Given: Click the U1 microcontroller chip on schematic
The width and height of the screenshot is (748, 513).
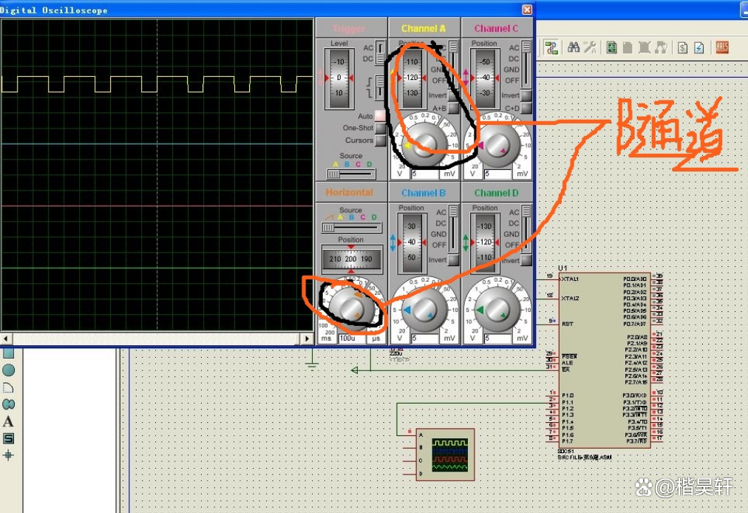Looking at the screenshot, I should pos(605,360).
